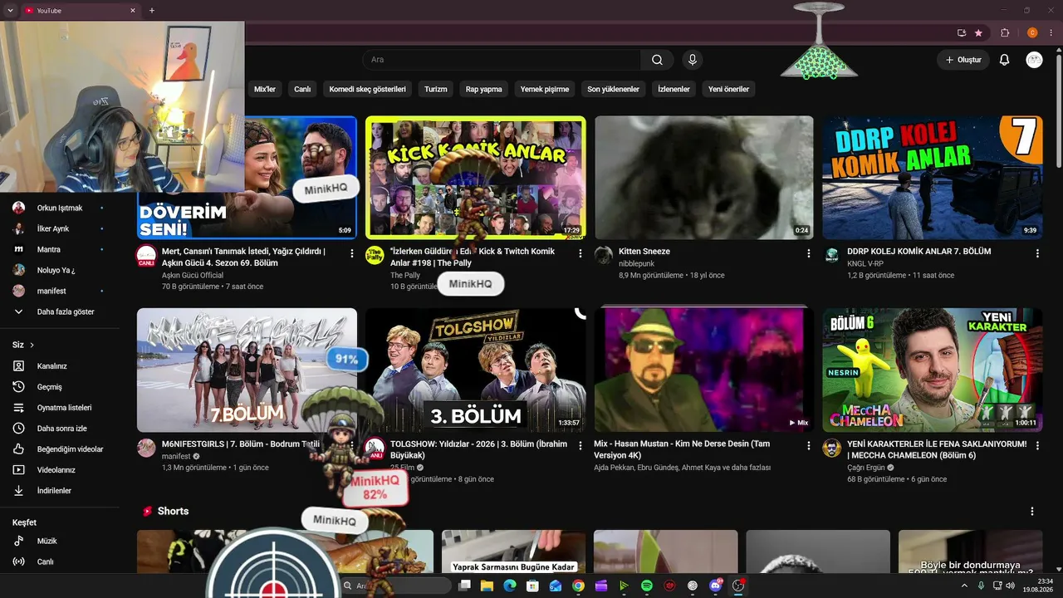Click the taskbar volume speaker icon
The height and width of the screenshot is (598, 1063).
(x=1012, y=586)
